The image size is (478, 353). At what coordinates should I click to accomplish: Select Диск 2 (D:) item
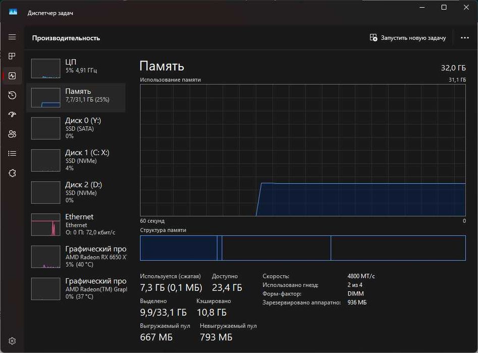pos(76,192)
